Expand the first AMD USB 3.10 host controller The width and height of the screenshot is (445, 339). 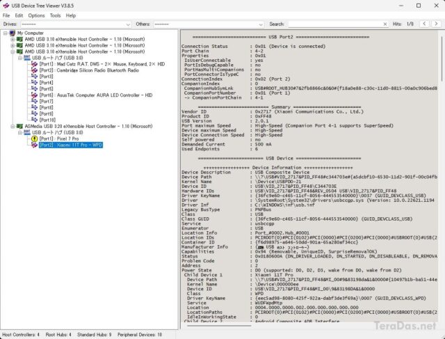(13, 39)
